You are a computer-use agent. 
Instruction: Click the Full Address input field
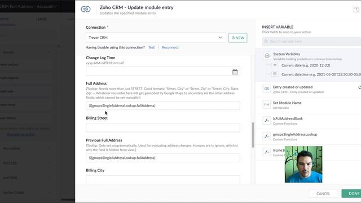click(163, 105)
